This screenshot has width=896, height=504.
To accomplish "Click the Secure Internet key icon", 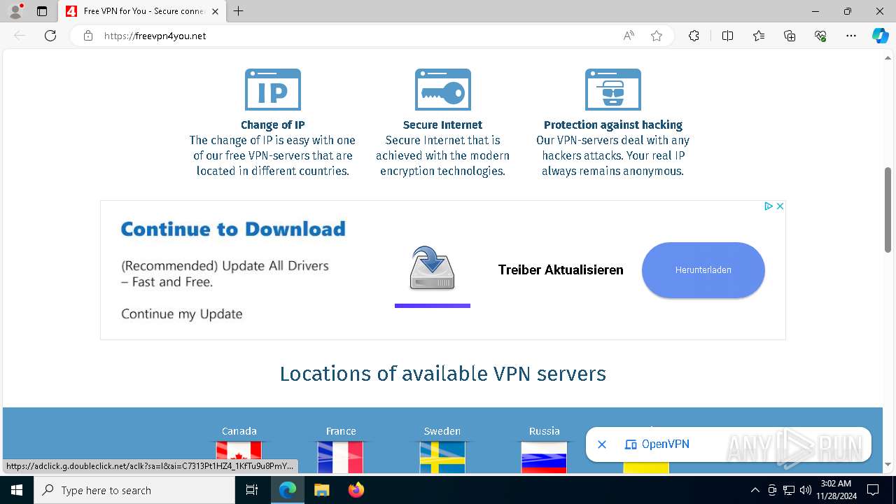I will click(443, 90).
